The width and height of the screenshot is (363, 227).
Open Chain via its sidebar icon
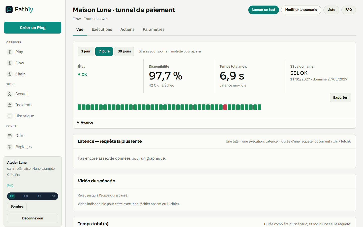pos(10,74)
